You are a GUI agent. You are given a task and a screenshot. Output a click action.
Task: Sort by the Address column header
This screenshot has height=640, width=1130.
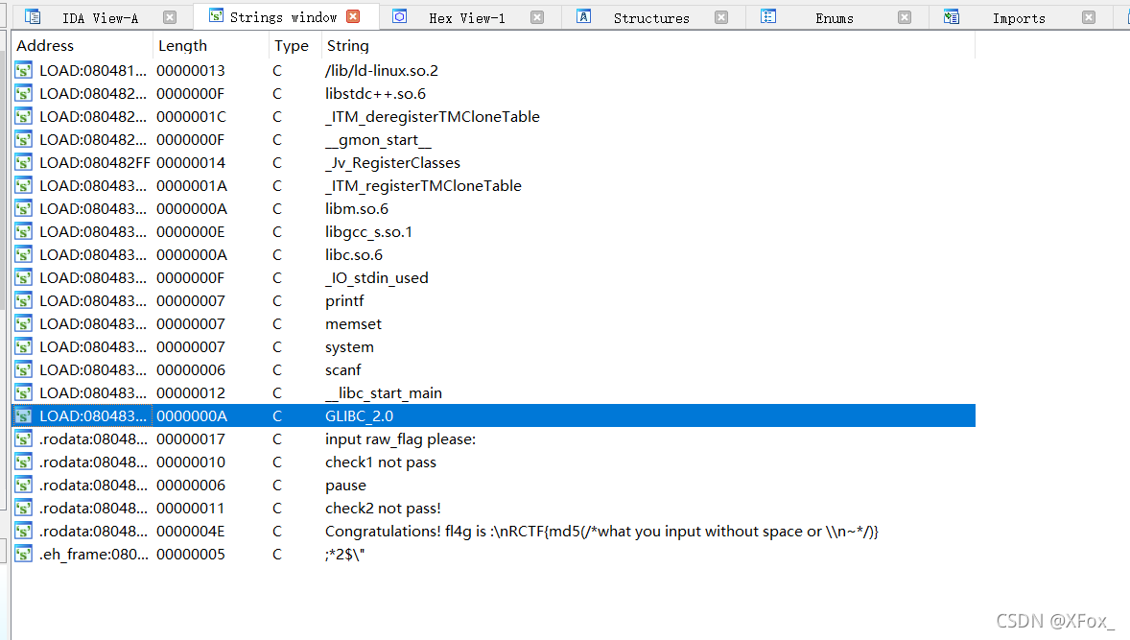click(x=82, y=45)
